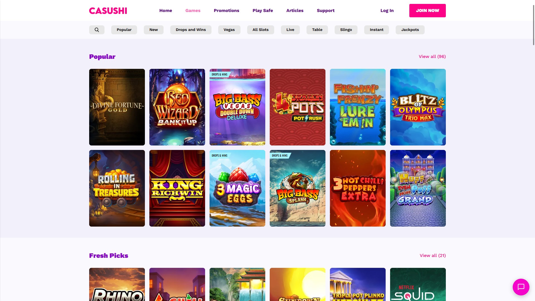Open Huff N Even More Puff Grand
535x301 pixels.
point(418,188)
